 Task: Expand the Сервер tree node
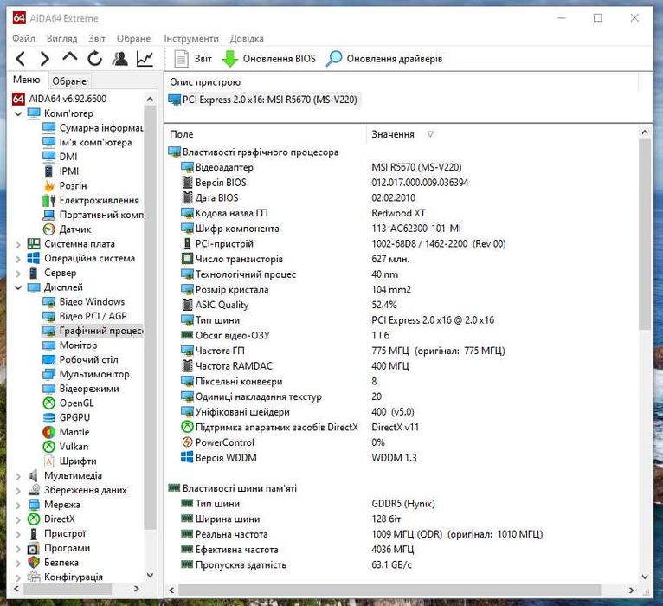18,274
